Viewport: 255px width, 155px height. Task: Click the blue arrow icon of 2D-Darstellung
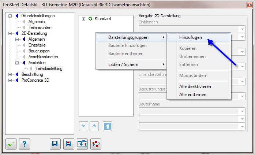point(17,33)
